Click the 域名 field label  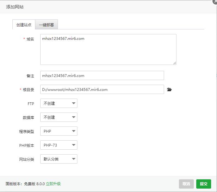(x=30, y=39)
